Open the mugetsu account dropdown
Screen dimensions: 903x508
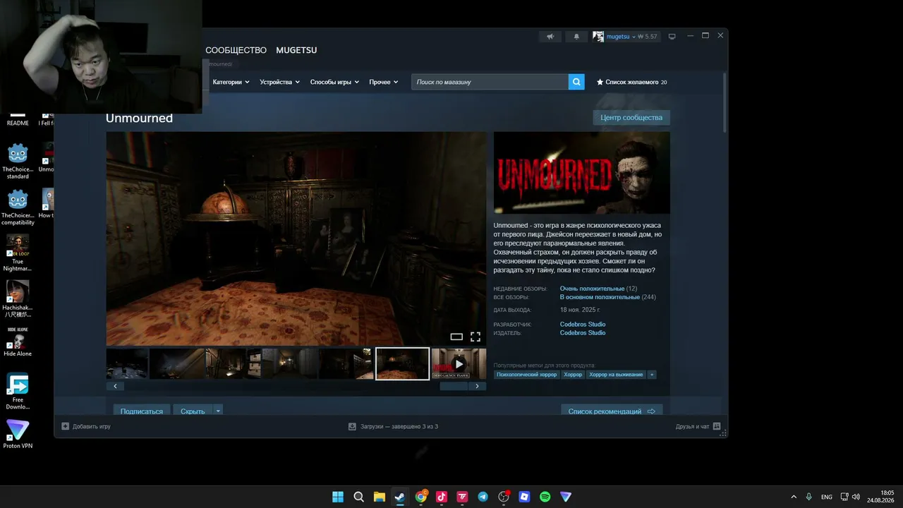click(621, 37)
